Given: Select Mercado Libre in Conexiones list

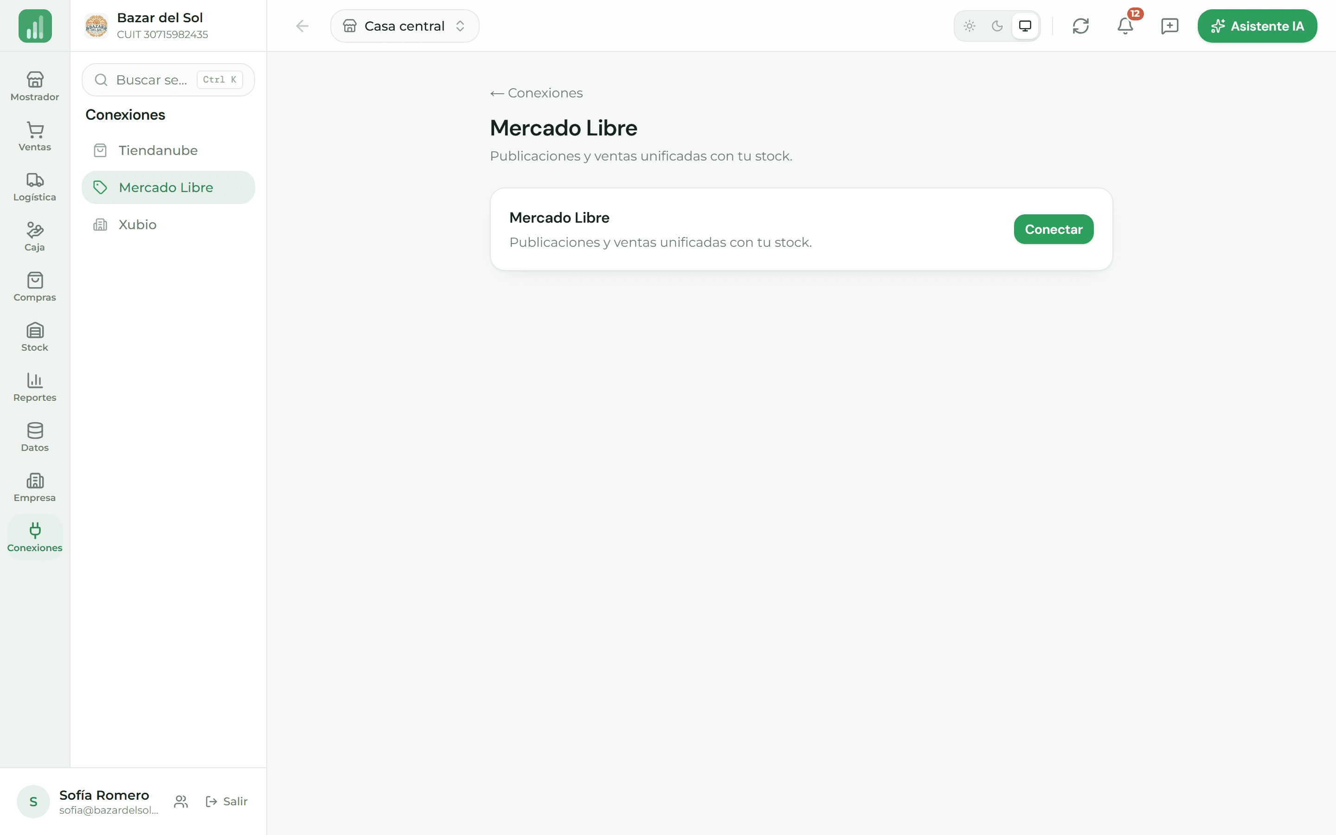Looking at the screenshot, I should (168, 187).
